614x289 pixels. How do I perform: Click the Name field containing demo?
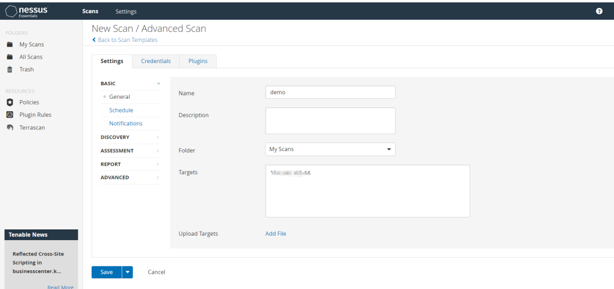click(x=330, y=93)
